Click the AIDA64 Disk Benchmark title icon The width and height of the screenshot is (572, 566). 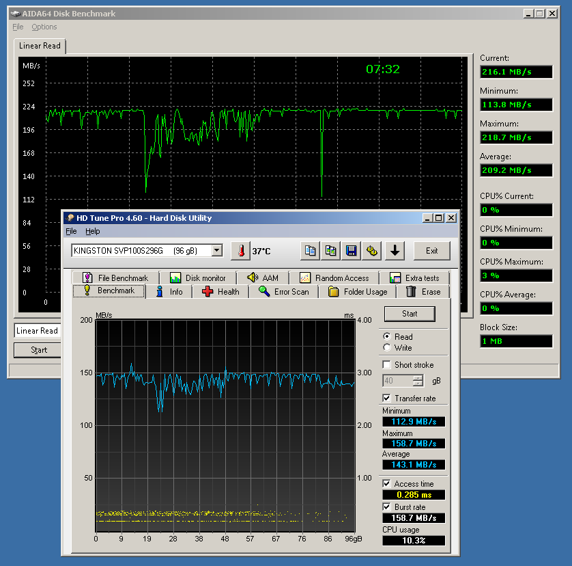click(x=15, y=14)
